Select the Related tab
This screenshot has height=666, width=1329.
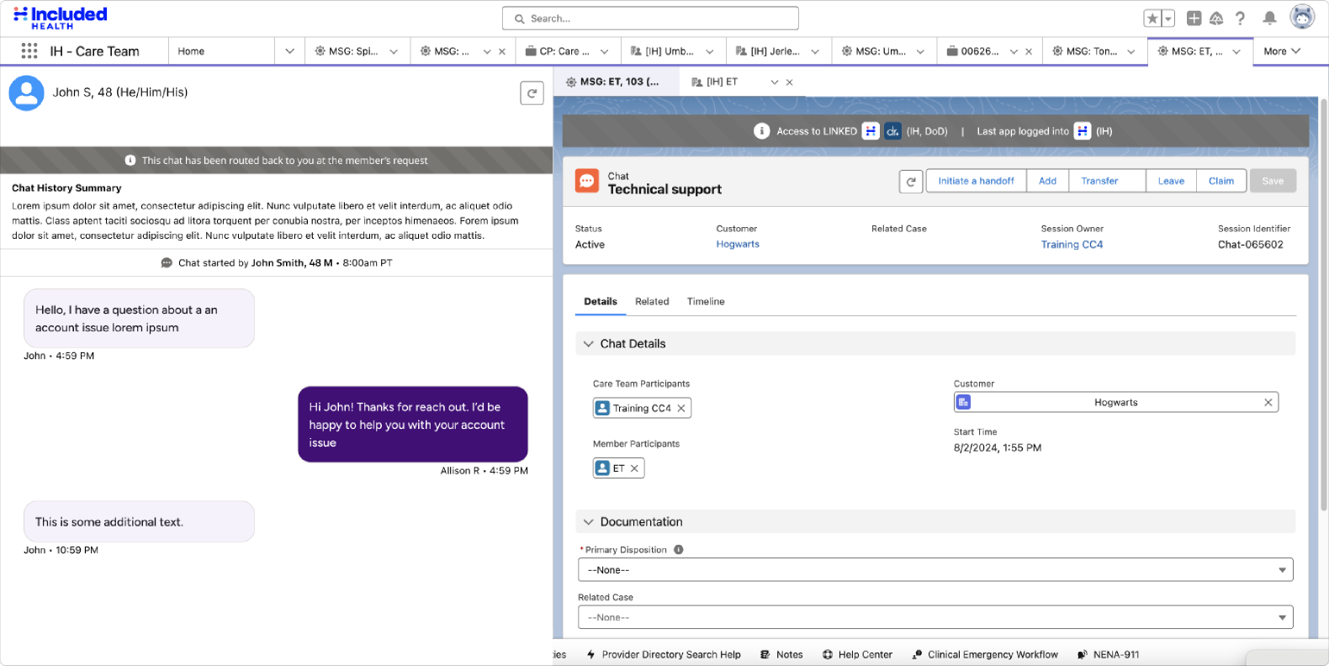pos(652,301)
